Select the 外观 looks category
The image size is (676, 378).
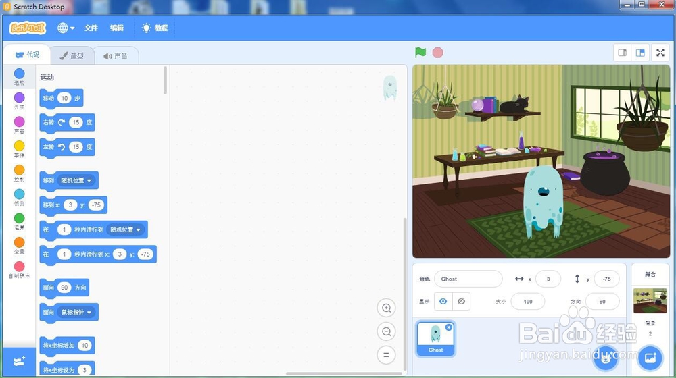tap(19, 101)
